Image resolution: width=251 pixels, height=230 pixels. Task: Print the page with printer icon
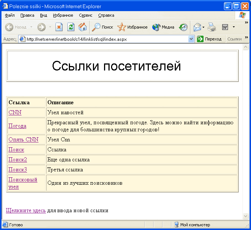(212, 27)
